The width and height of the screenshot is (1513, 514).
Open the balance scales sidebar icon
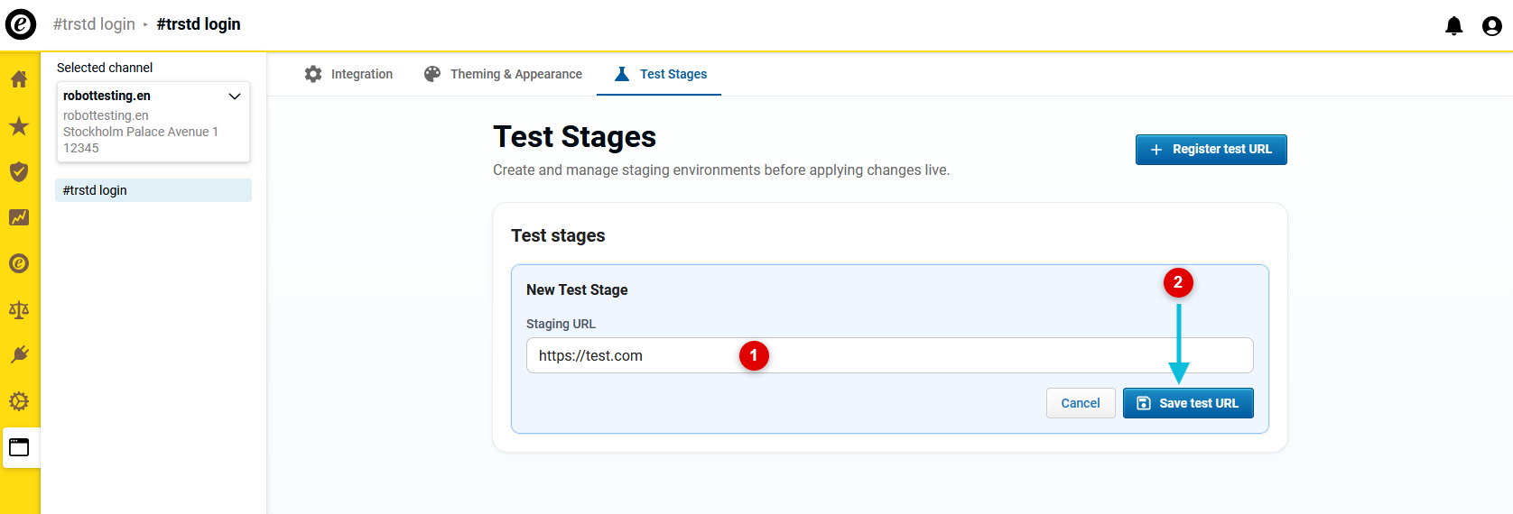tap(19, 310)
